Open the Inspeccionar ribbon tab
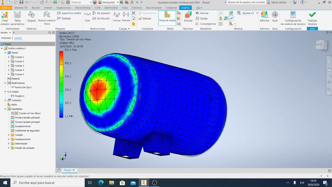 64,8
